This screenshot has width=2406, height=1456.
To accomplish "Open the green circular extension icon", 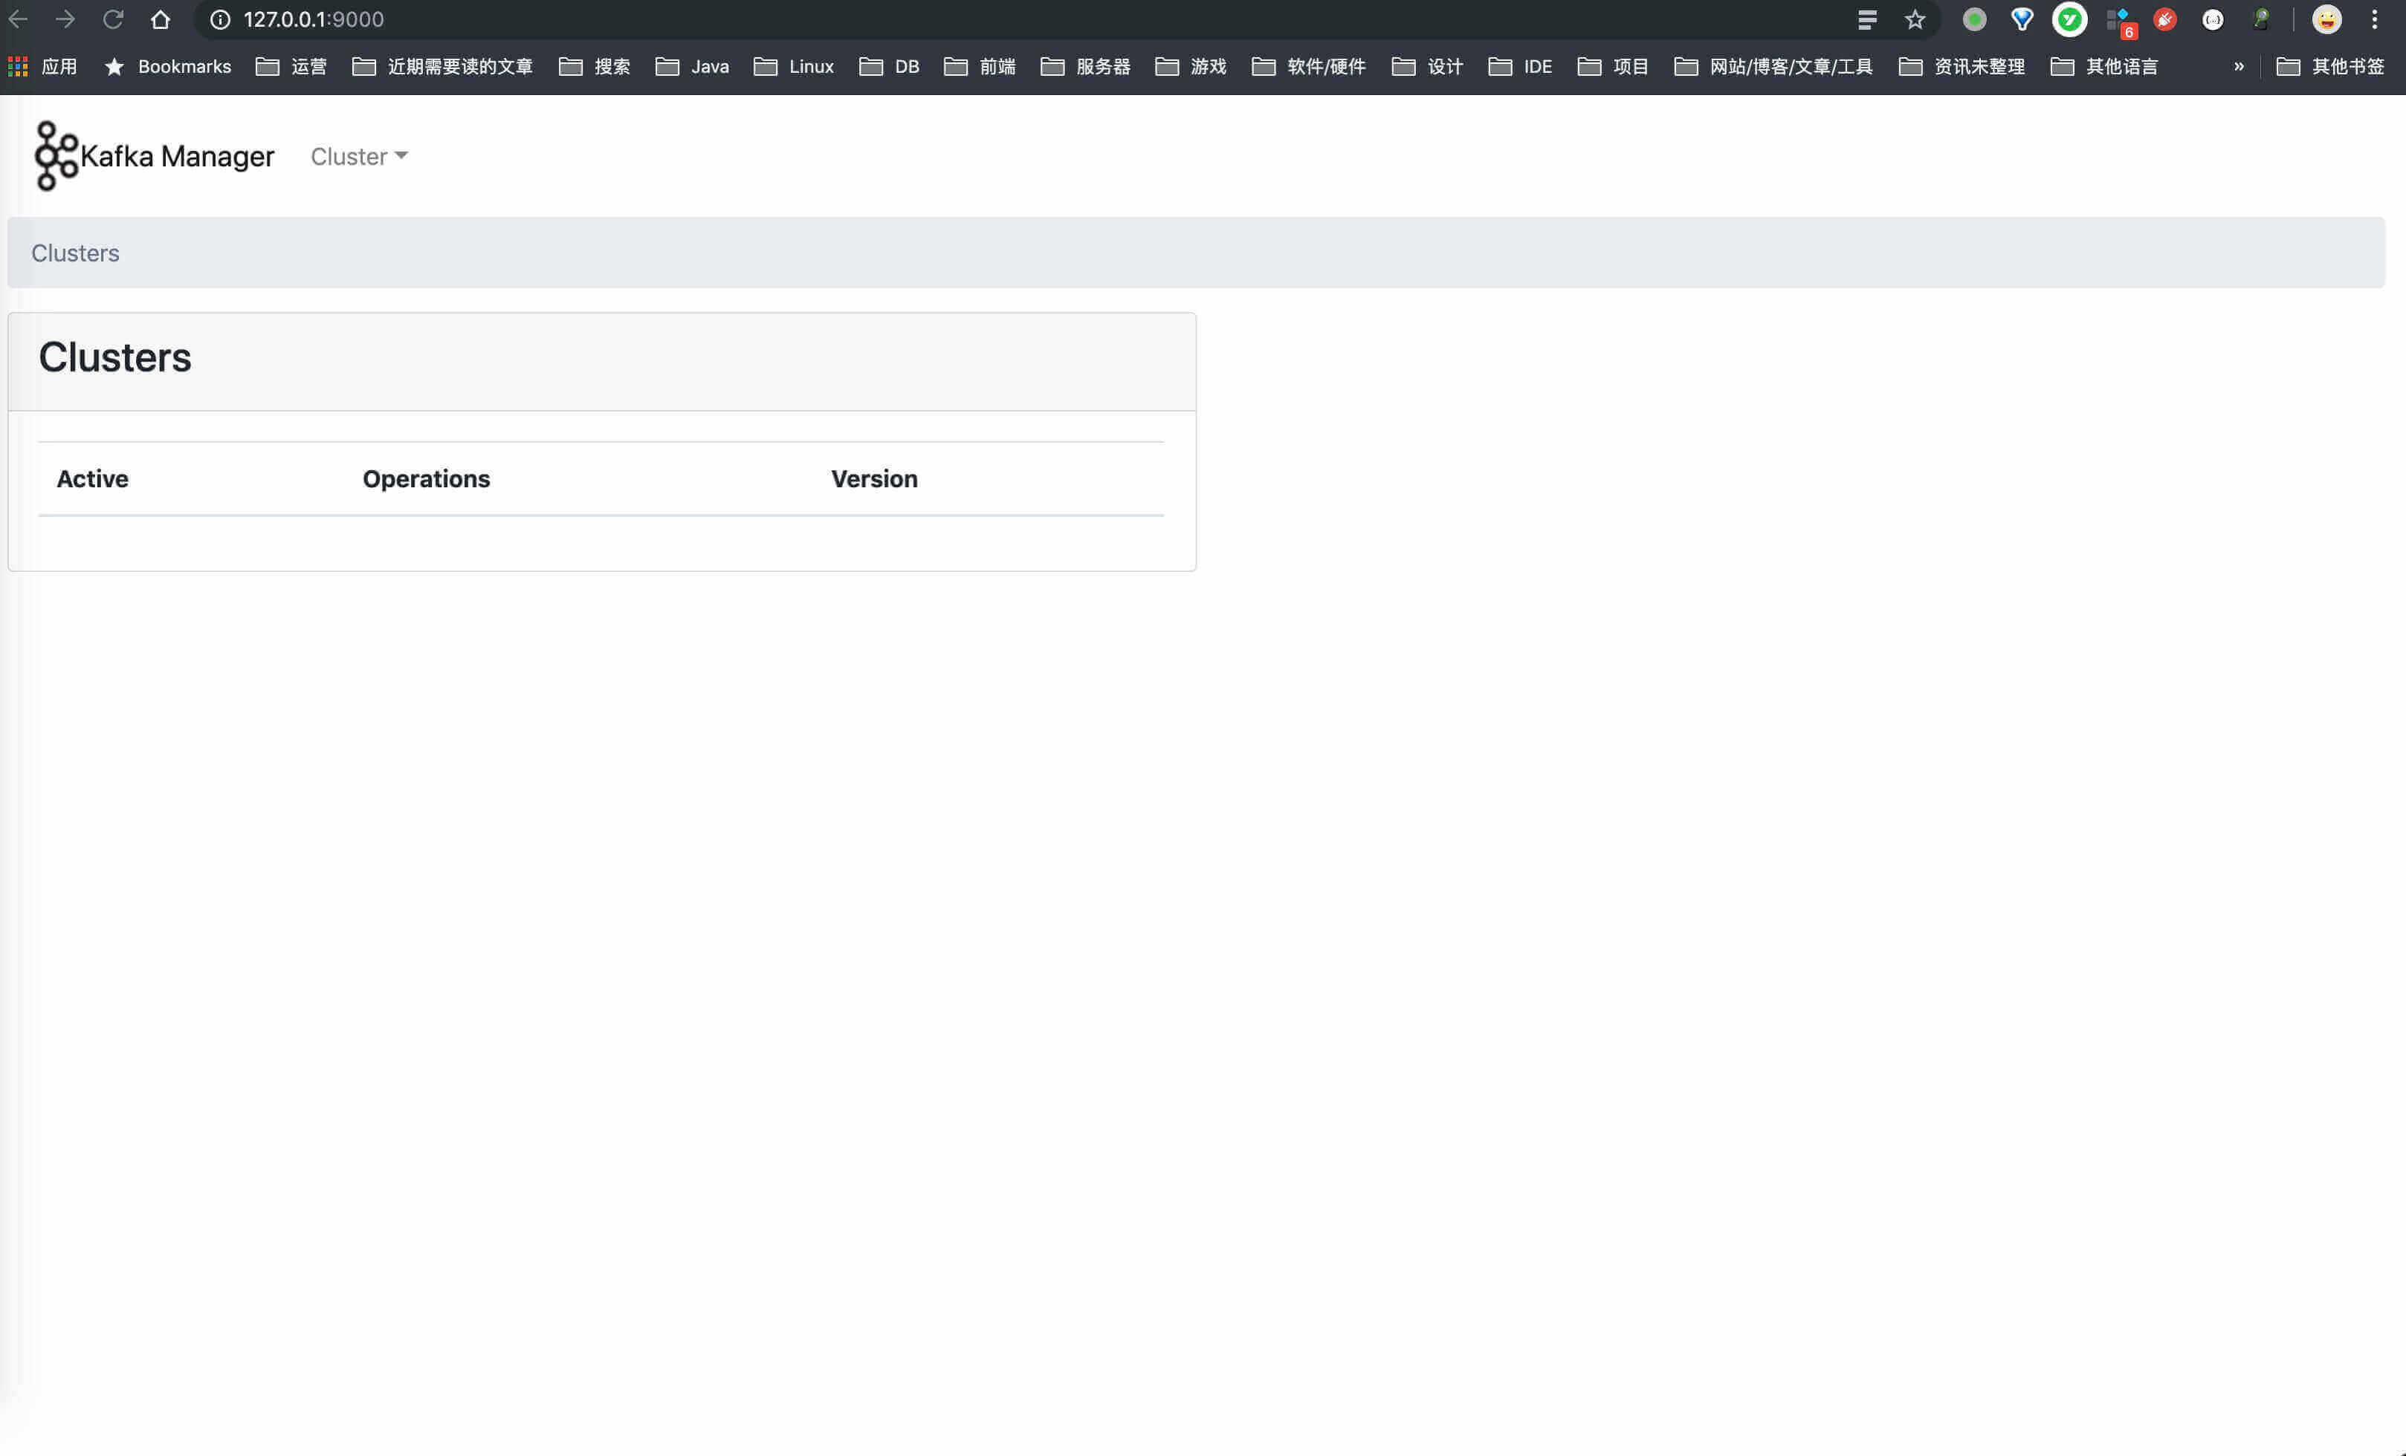I will pyautogui.click(x=1976, y=19).
